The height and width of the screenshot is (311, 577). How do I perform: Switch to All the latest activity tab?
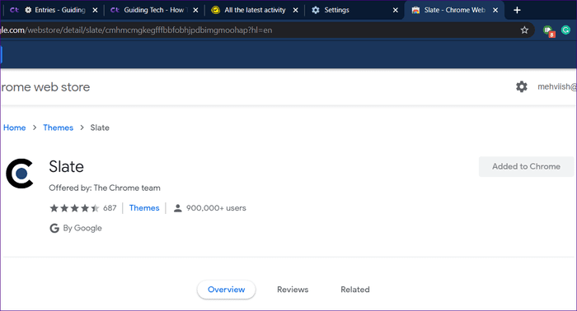click(254, 10)
